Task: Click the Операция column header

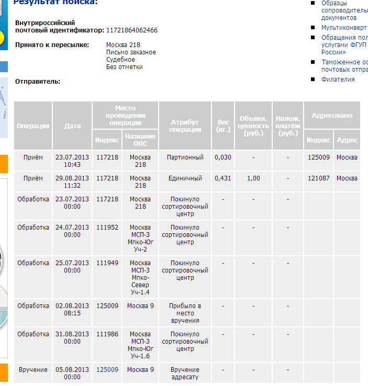Action: pyautogui.click(x=33, y=126)
